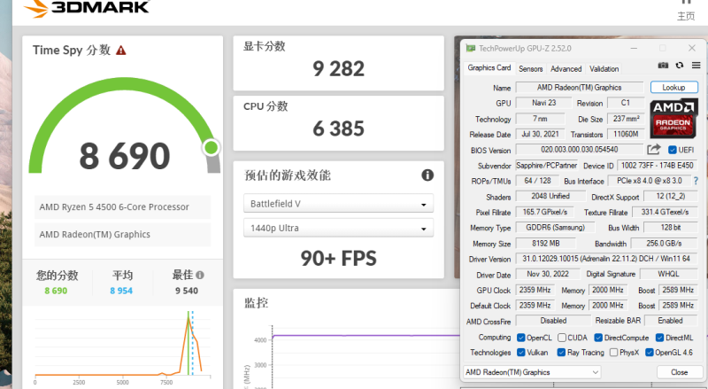Click the Driver Version field
This screenshot has width=708, height=389.
pyautogui.click(x=606, y=259)
